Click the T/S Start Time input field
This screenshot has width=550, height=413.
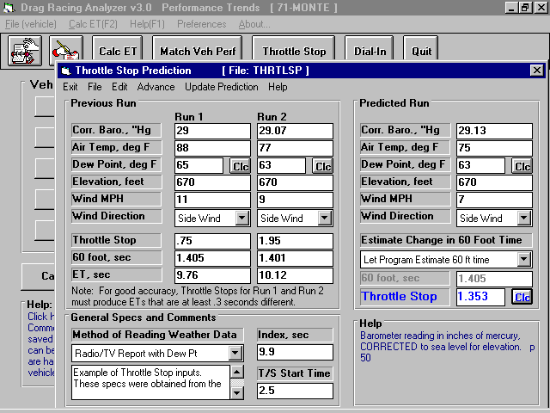tap(295, 391)
